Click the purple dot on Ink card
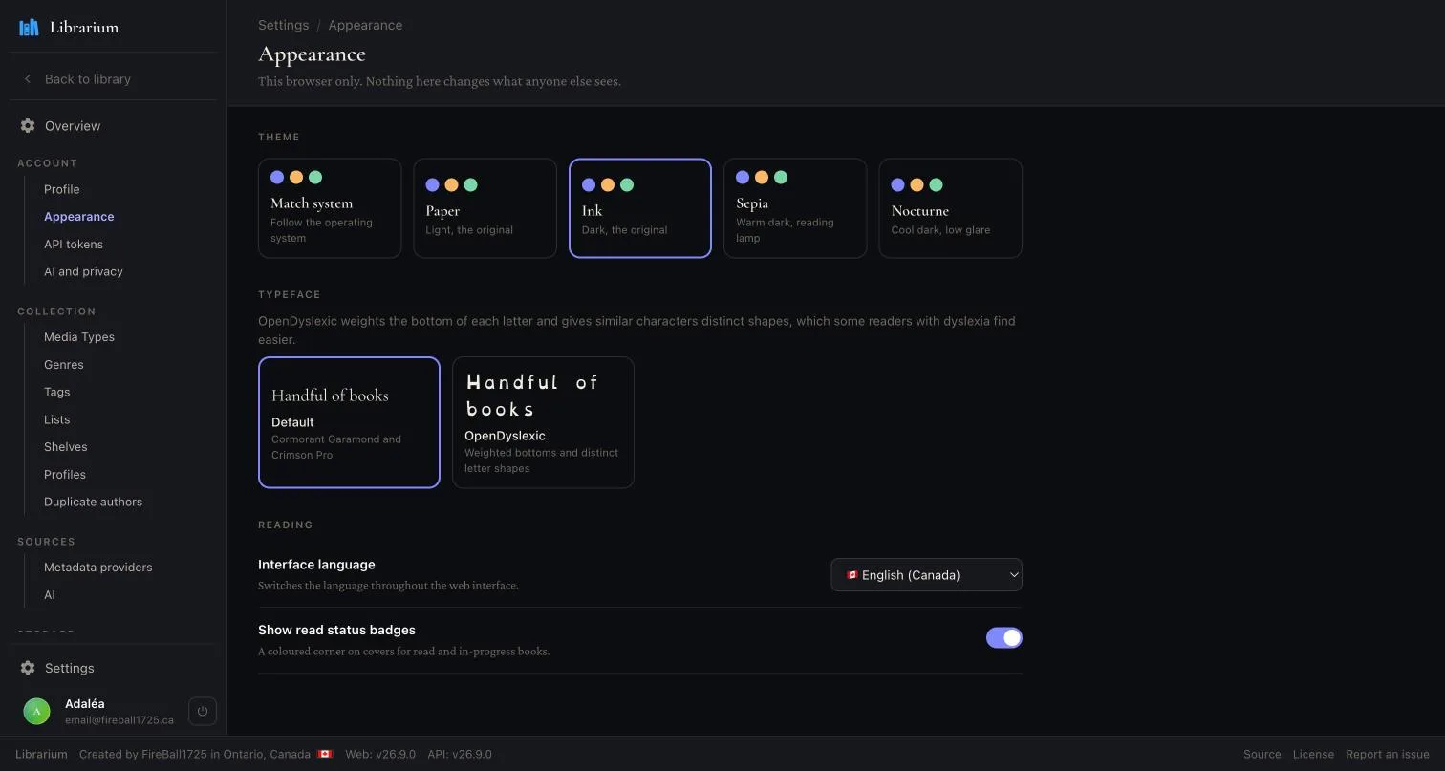This screenshot has height=771, width=1445. pyautogui.click(x=589, y=184)
